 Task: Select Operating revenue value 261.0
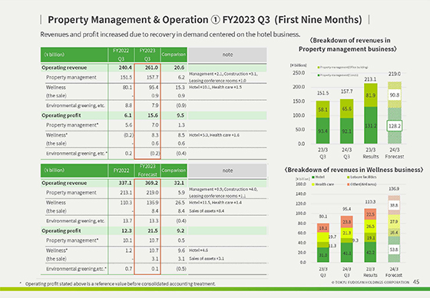[152, 68]
